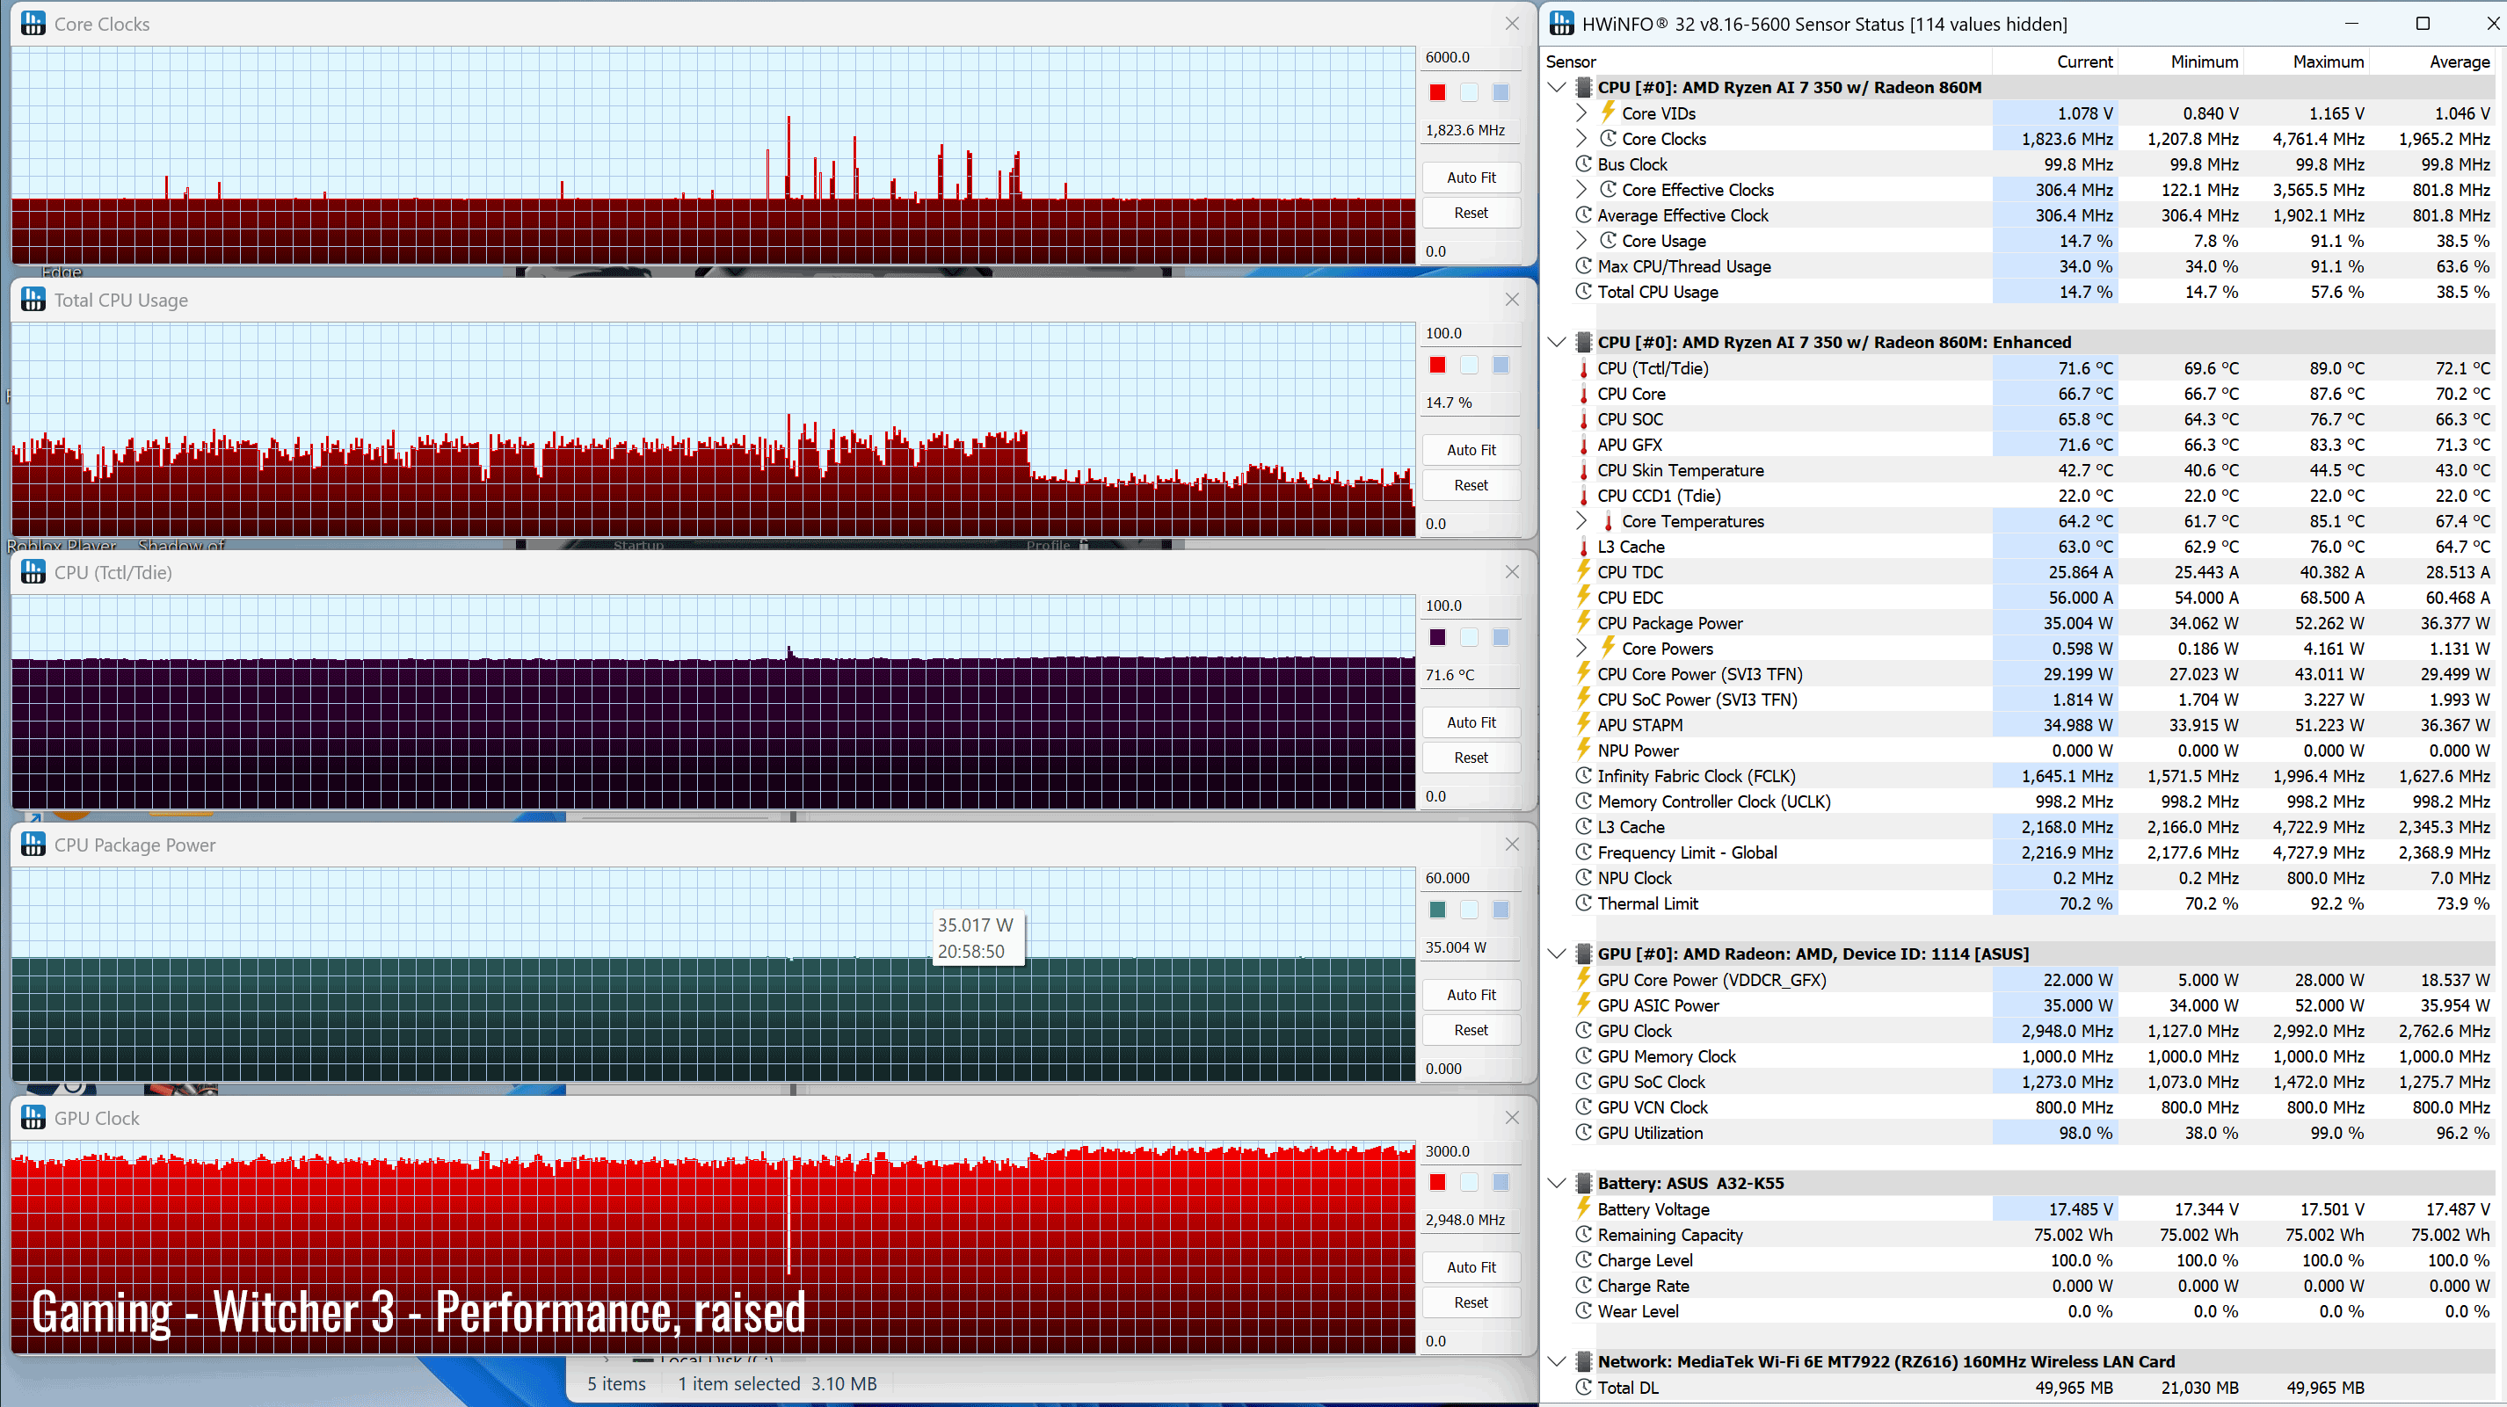Pick the red color swatch in Core Clocks graph
The image size is (2507, 1407).
click(x=1437, y=92)
